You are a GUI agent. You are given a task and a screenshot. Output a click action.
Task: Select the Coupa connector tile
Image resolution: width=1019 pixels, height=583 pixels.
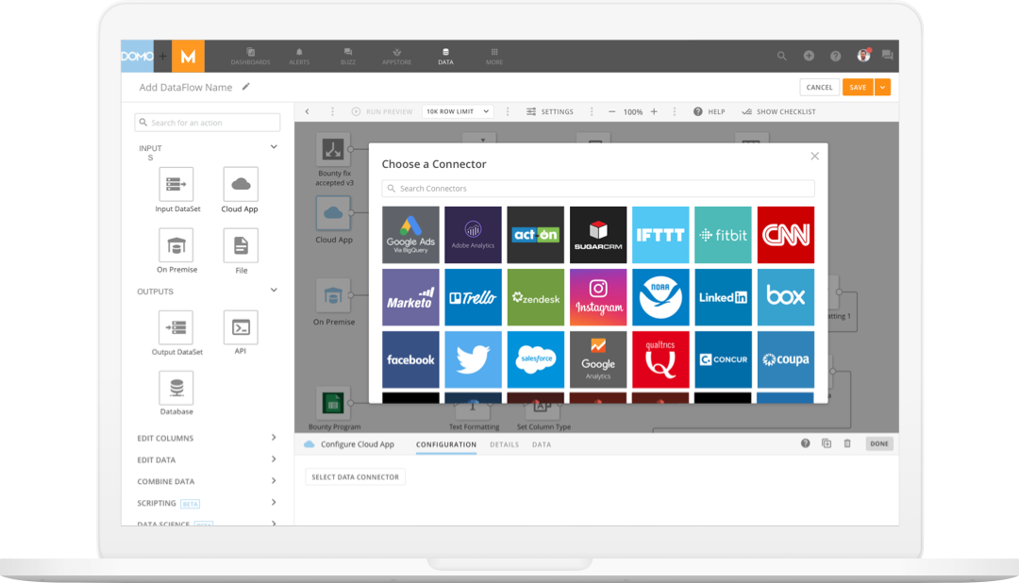[786, 359]
